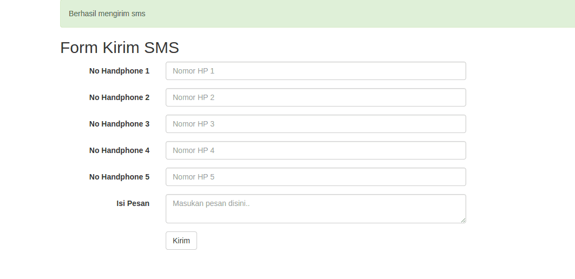Click the 'No Handphone 2' label
The height and width of the screenshot is (279, 575).
tap(119, 97)
